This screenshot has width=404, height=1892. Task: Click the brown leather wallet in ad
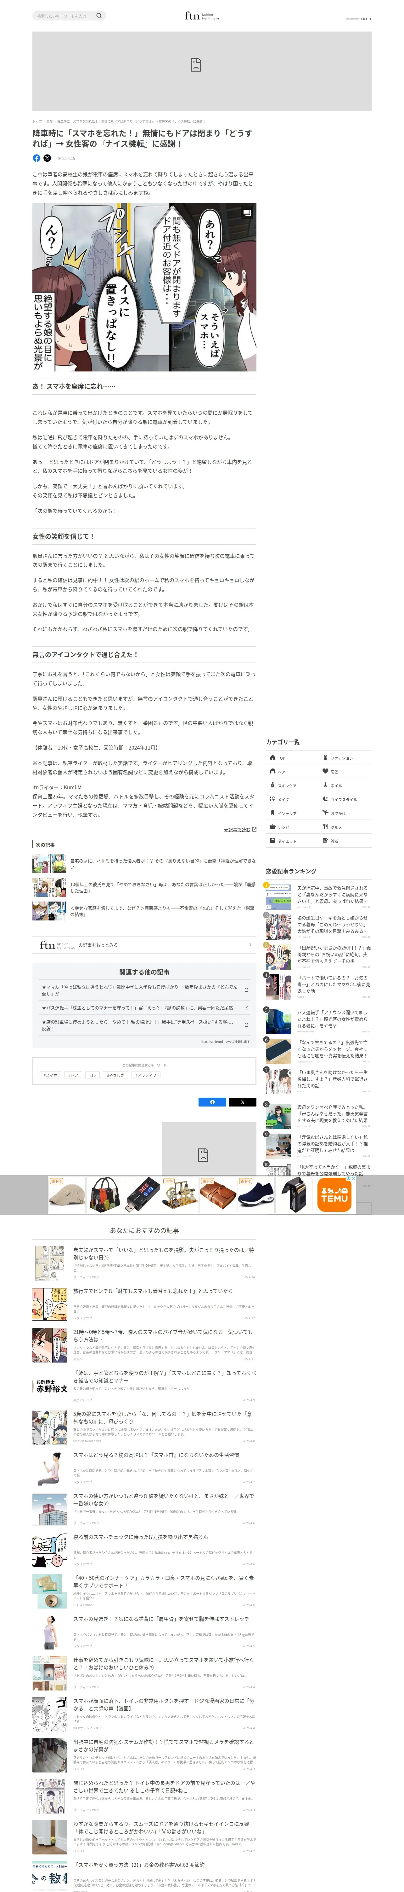click(x=218, y=1195)
